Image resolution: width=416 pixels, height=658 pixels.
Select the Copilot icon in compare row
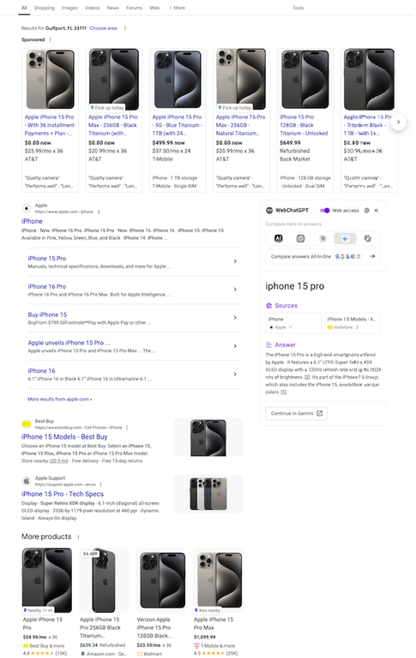pos(368,238)
